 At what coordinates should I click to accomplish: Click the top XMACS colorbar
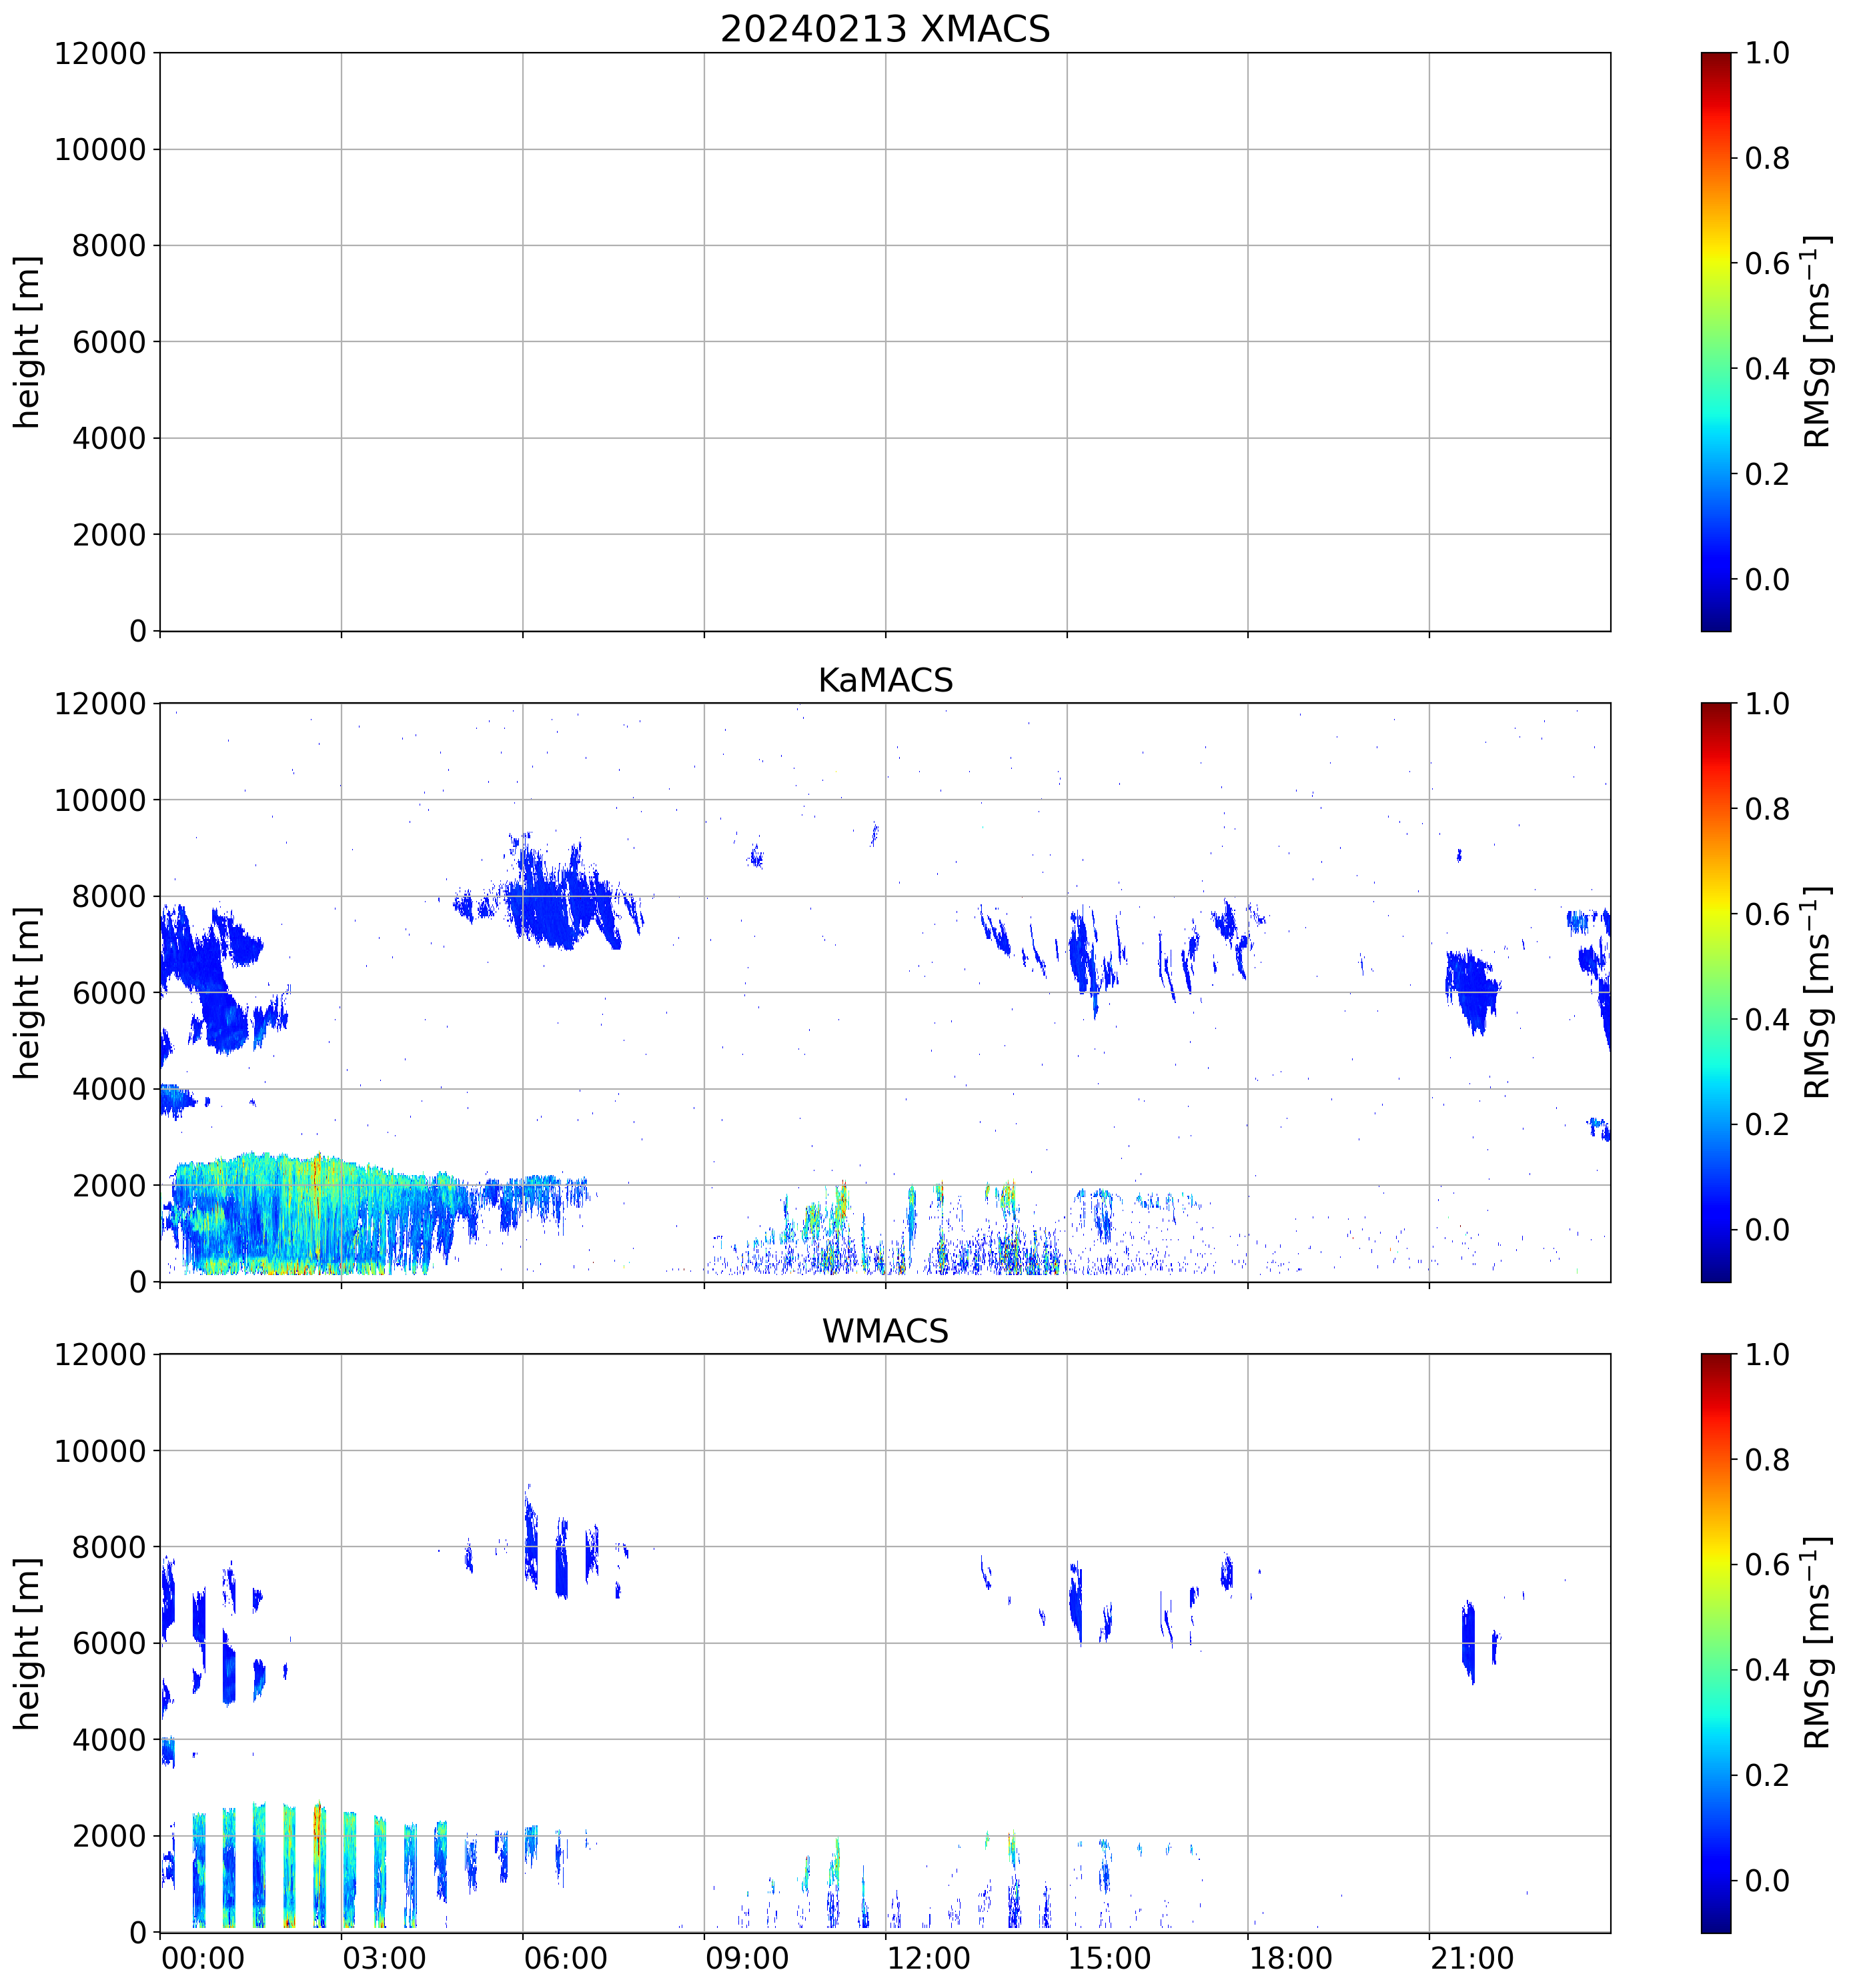click(x=1715, y=341)
